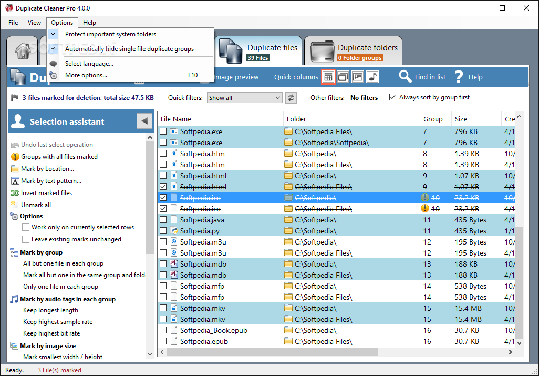Toggle Protect important system folders option

[131, 34]
